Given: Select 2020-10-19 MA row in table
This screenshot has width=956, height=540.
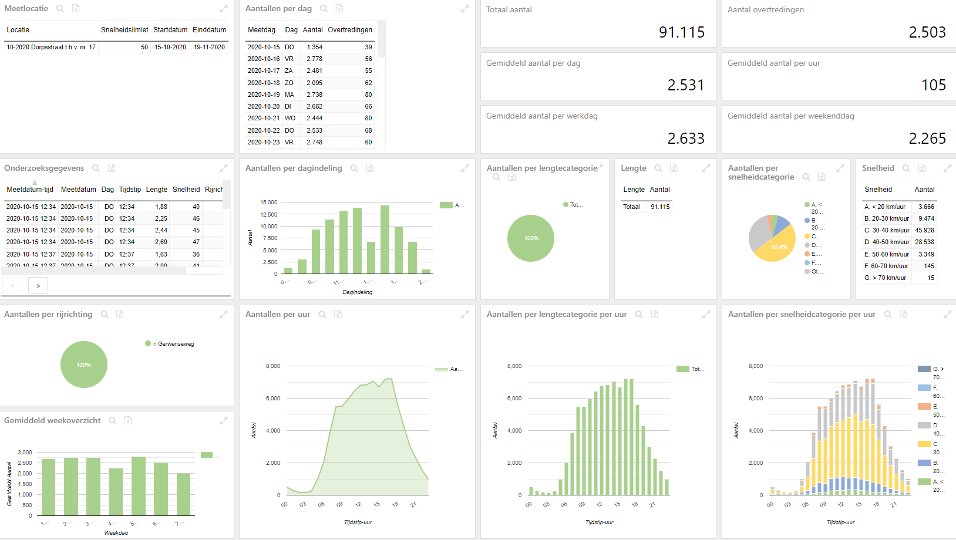Looking at the screenshot, I should (x=310, y=95).
